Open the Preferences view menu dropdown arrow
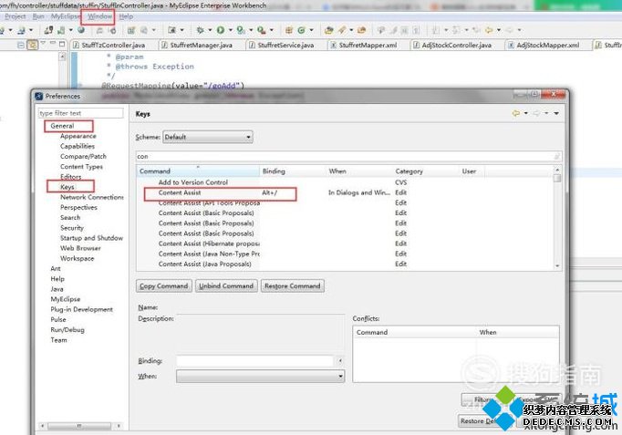 coord(556,113)
